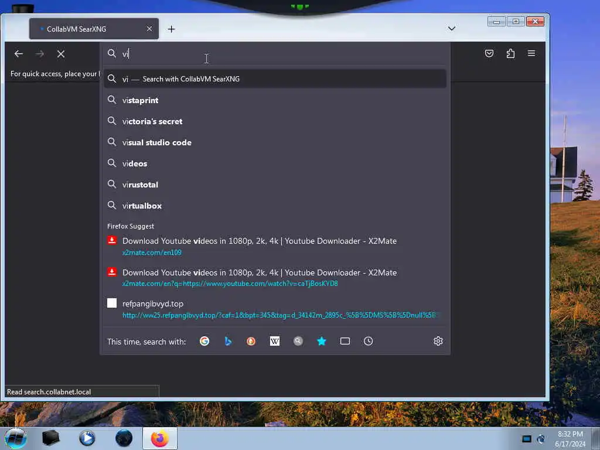The height and width of the screenshot is (450, 600).
Task: Click the Windows Start orb
Action: click(x=16, y=438)
